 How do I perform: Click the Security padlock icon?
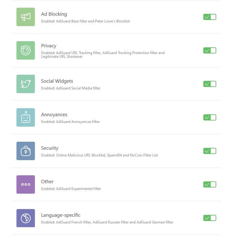point(26,151)
